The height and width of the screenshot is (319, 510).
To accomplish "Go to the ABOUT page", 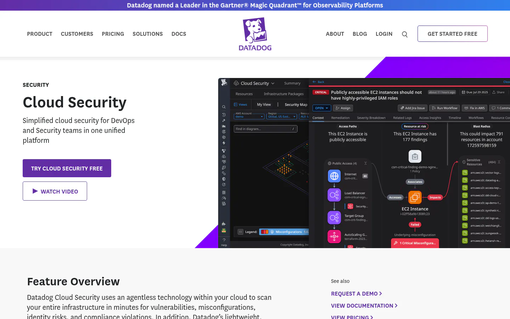I will (335, 34).
